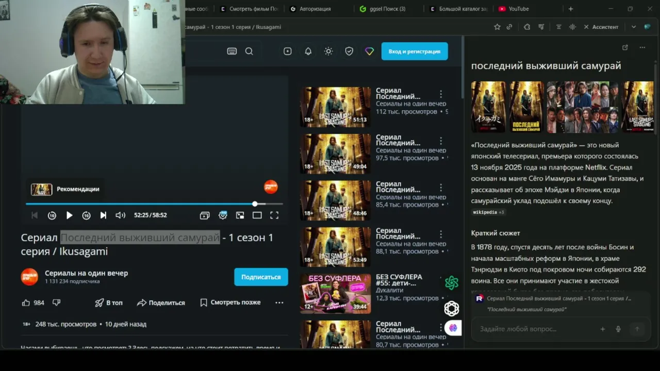The width and height of the screenshot is (660, 371).
Task: Click the orange channel logo in the player
Action: 271,187
